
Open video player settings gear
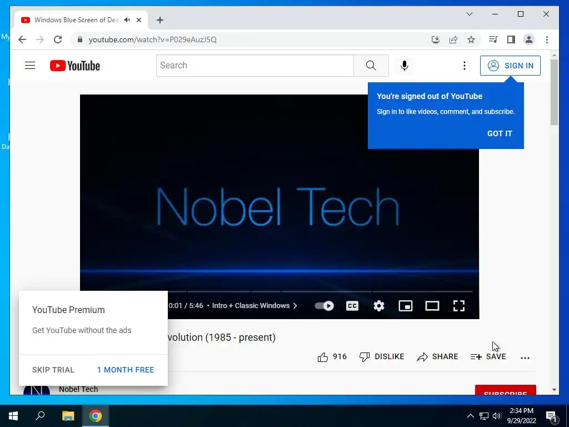pos(379,306)
